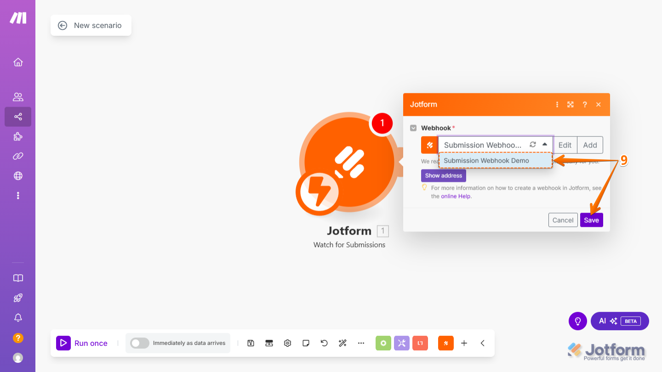Open scenario settings via the gear icon
This screenshot has width=662, height=372.
tap(287, 343)
